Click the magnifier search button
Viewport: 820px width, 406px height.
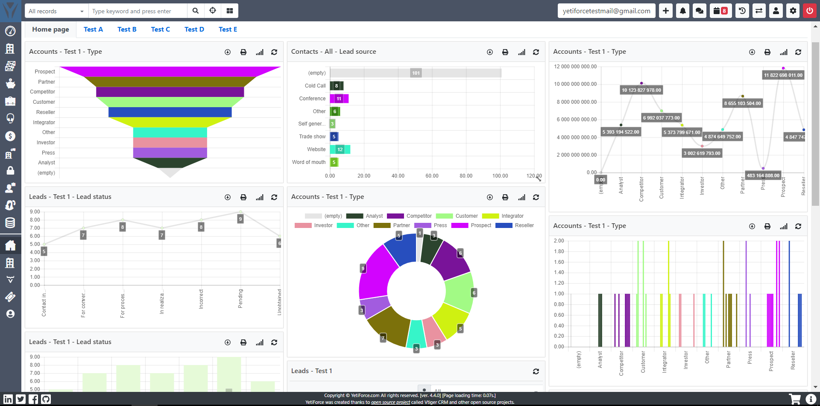[x=196, y=11]
